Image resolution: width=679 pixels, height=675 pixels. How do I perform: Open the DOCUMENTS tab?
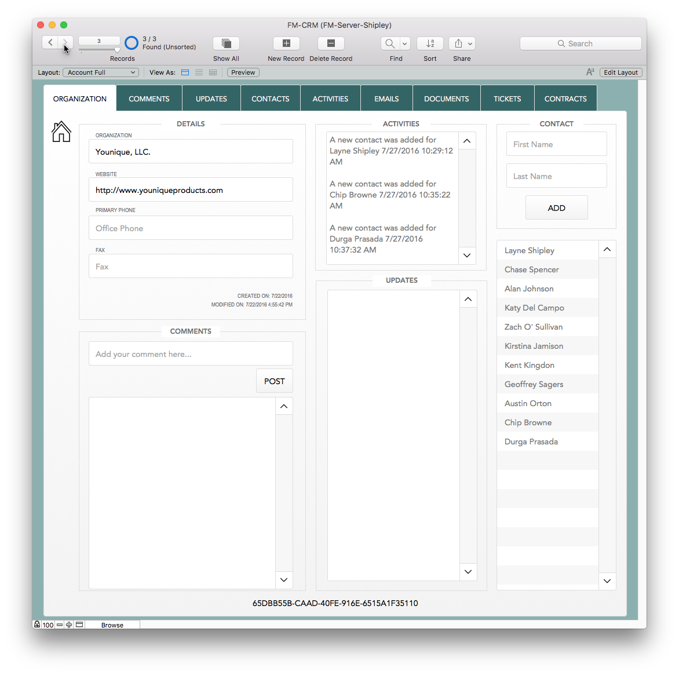coord(447,98)
